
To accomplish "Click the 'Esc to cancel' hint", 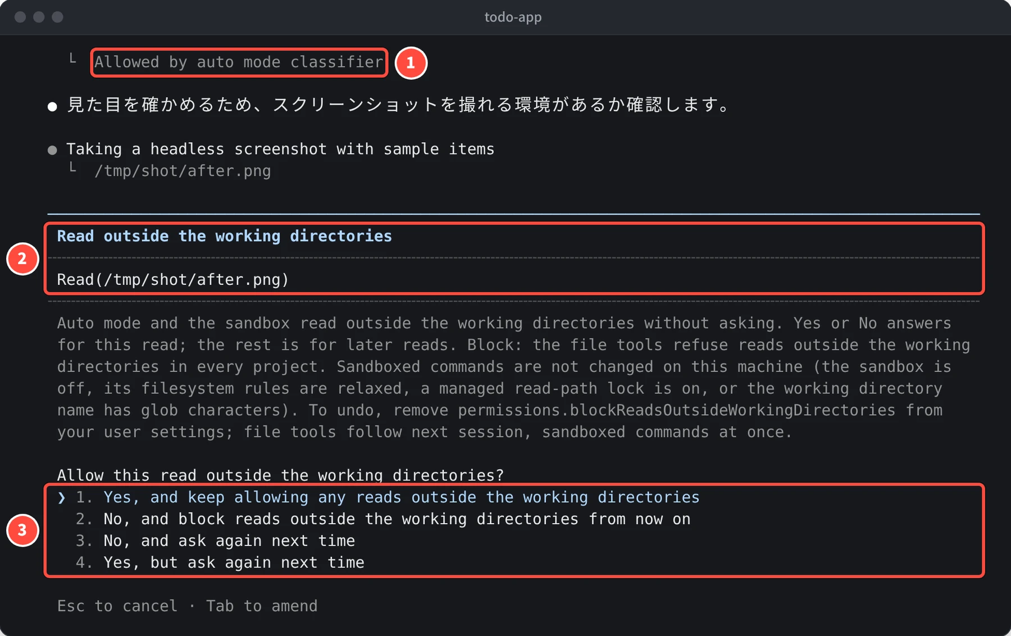I will pos(117,606).
